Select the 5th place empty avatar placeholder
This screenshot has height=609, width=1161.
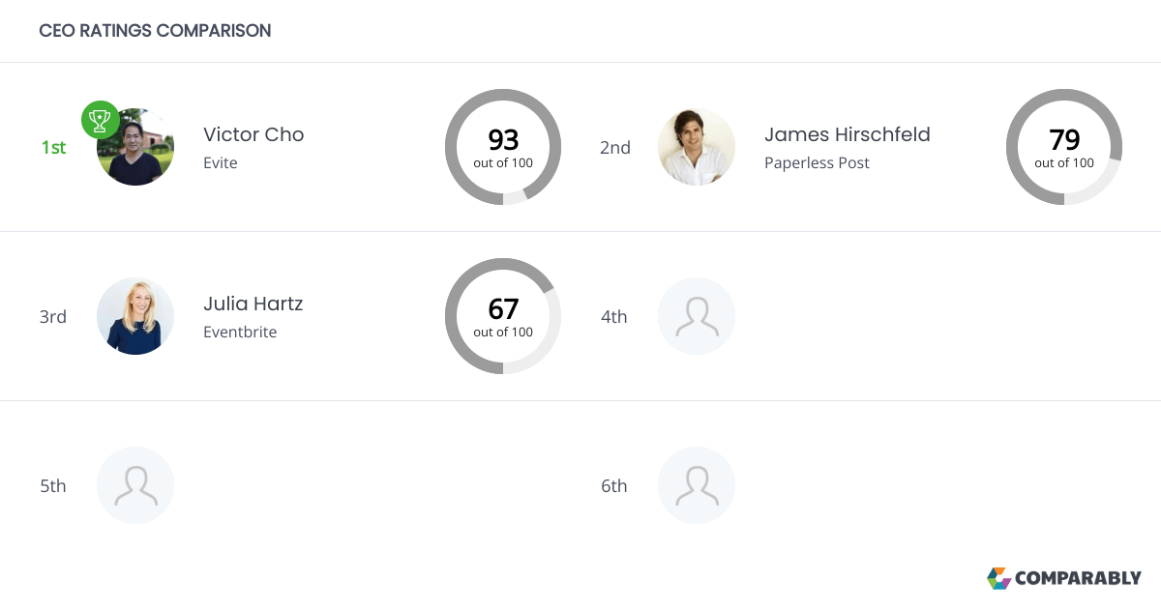click(135, 485)
